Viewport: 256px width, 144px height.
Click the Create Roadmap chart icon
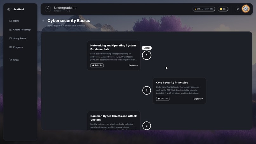pos(10,30)
